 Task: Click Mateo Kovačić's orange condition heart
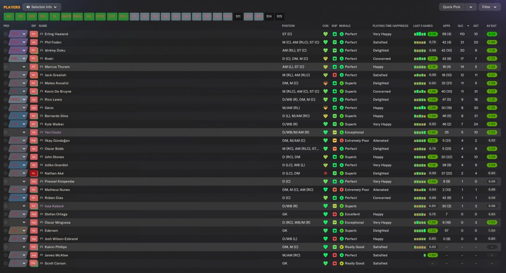coord(326,83)
